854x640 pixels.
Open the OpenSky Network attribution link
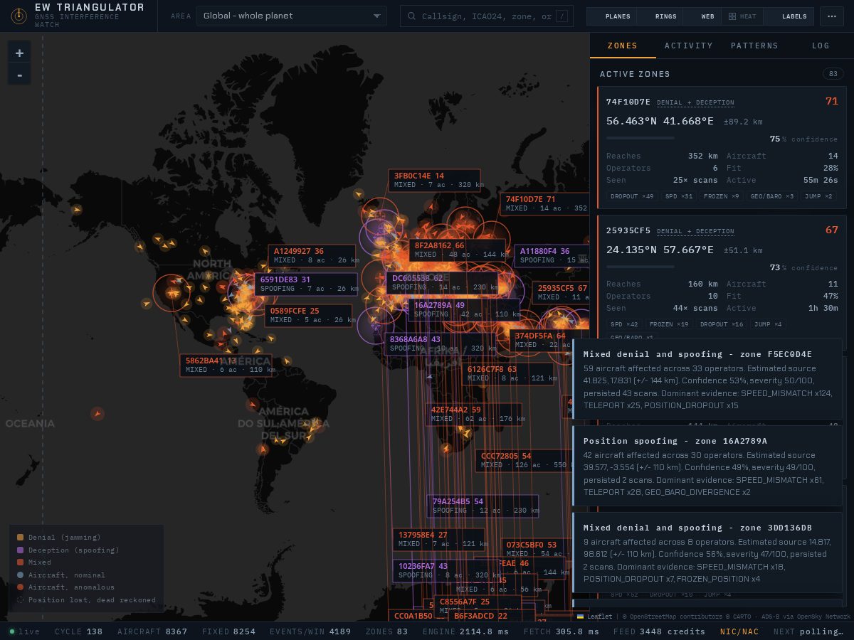point(825,617)
